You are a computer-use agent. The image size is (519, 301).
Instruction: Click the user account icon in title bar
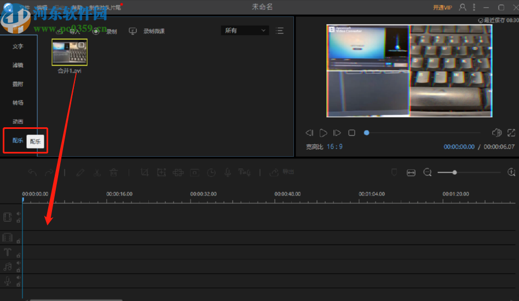[463, 7]
